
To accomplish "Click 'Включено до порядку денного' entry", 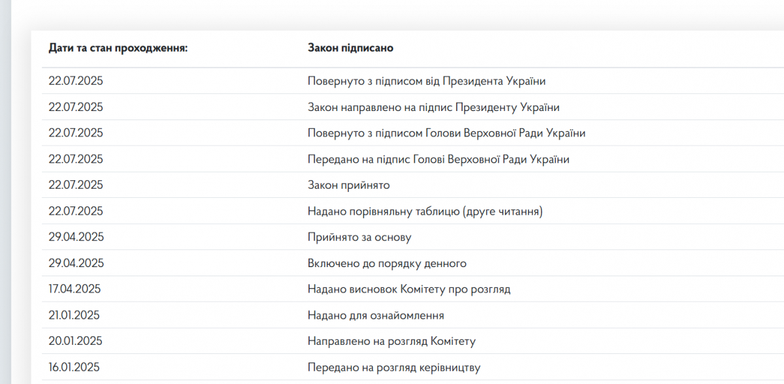I will 387,264.
